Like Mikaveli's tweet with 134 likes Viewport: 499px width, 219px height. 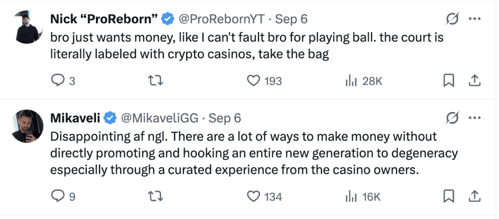(x=253, y=196)
